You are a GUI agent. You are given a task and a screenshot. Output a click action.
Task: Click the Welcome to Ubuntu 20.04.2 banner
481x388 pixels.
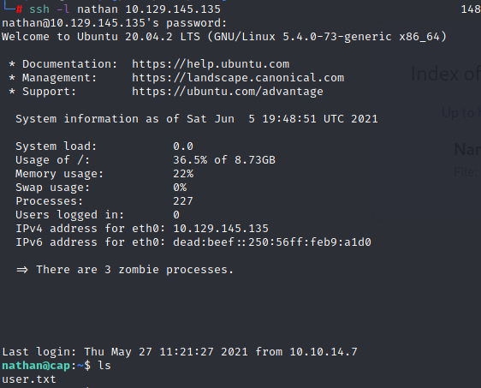tap(224, 37)
